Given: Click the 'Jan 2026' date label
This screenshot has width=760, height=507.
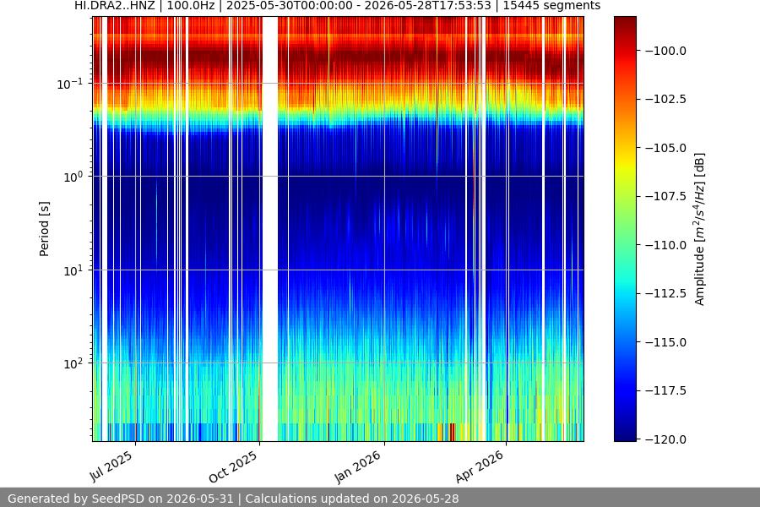Looking at the screenshot, I should click(358, 466).
